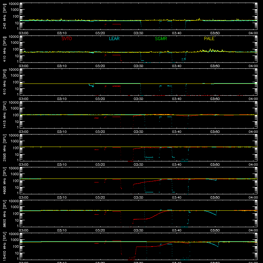
Task: Click 03:00 tick under the 4995 MHz plot
Action: coord(24,198)
